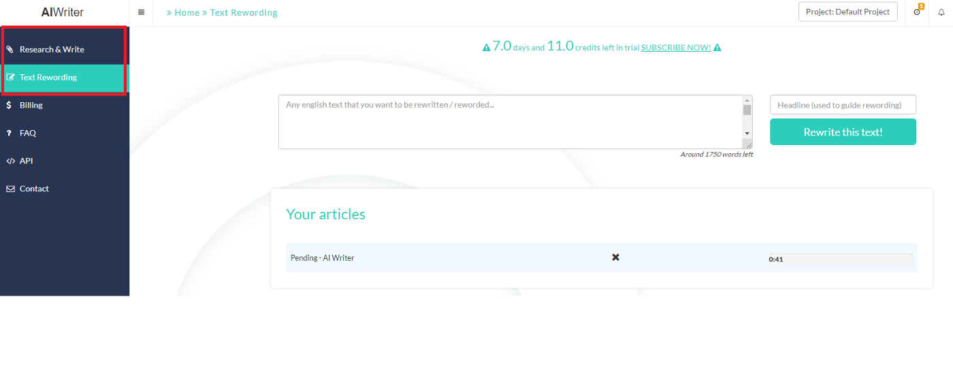Viewport: 953px width, 376px height.
Task: Open the Billing page
Action: [x=65, y=106]
